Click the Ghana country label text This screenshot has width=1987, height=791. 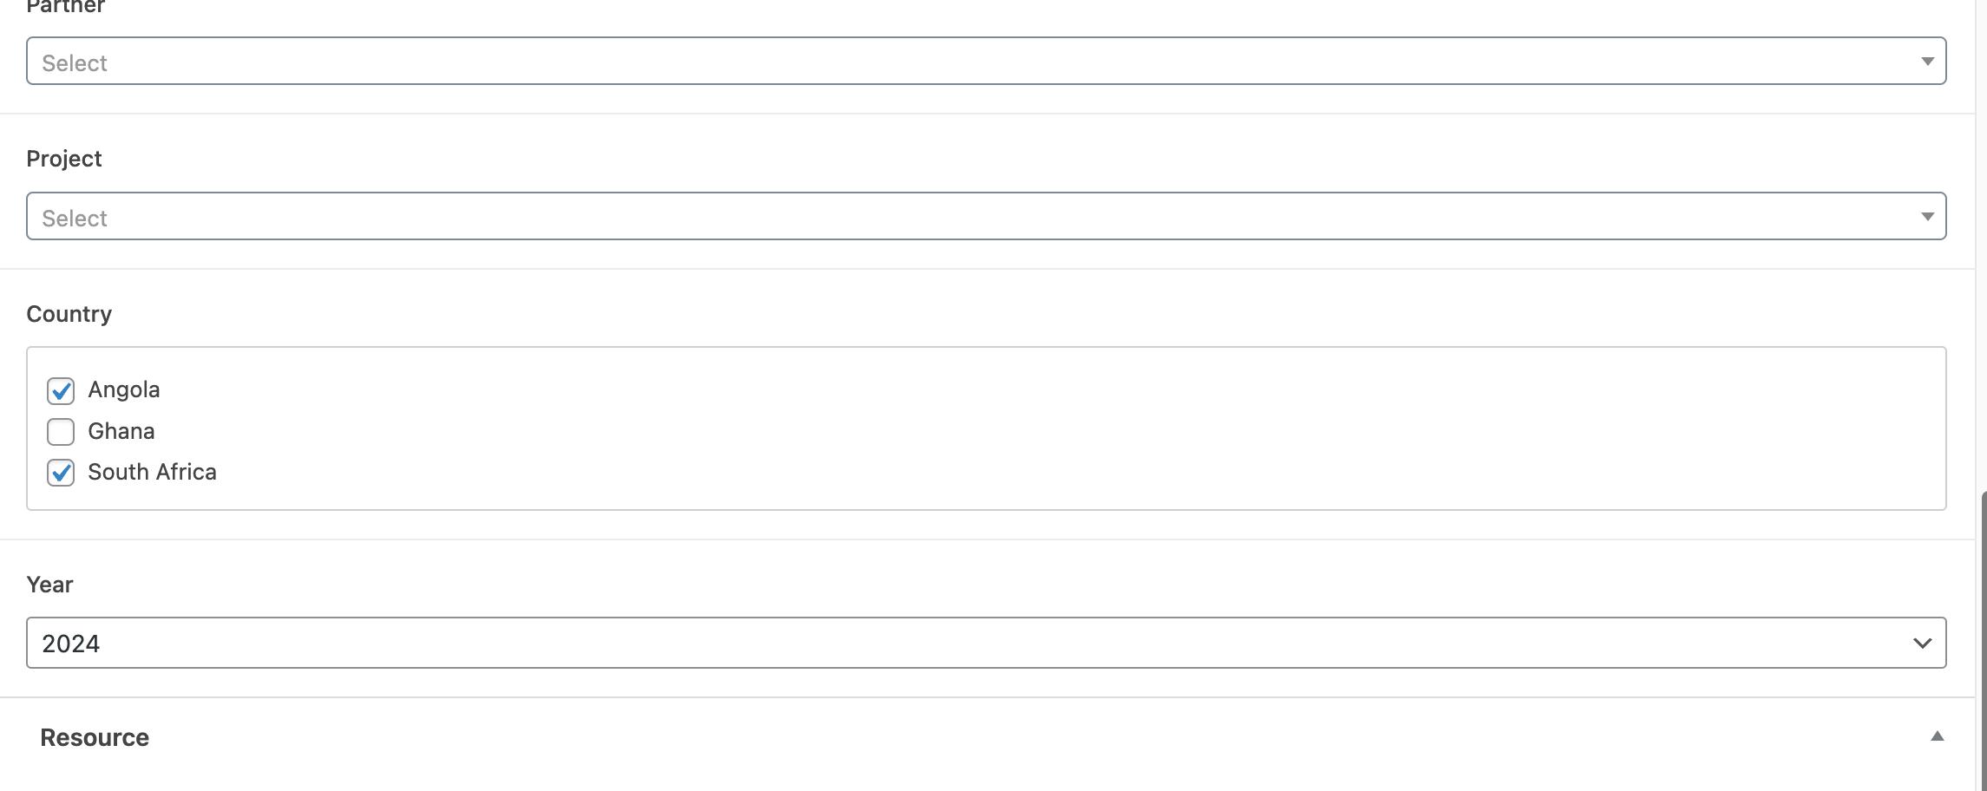121,431
